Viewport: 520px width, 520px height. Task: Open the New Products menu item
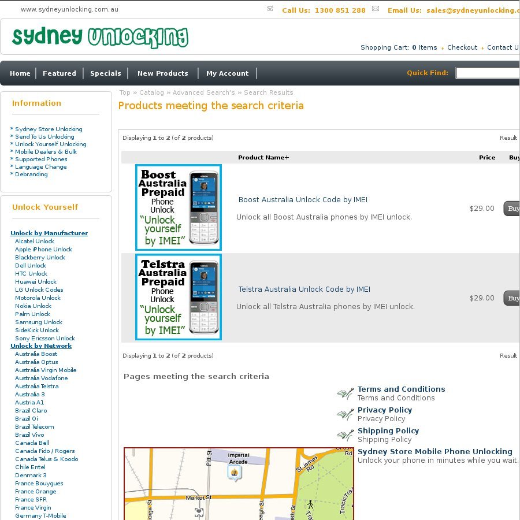coord(163,73)
